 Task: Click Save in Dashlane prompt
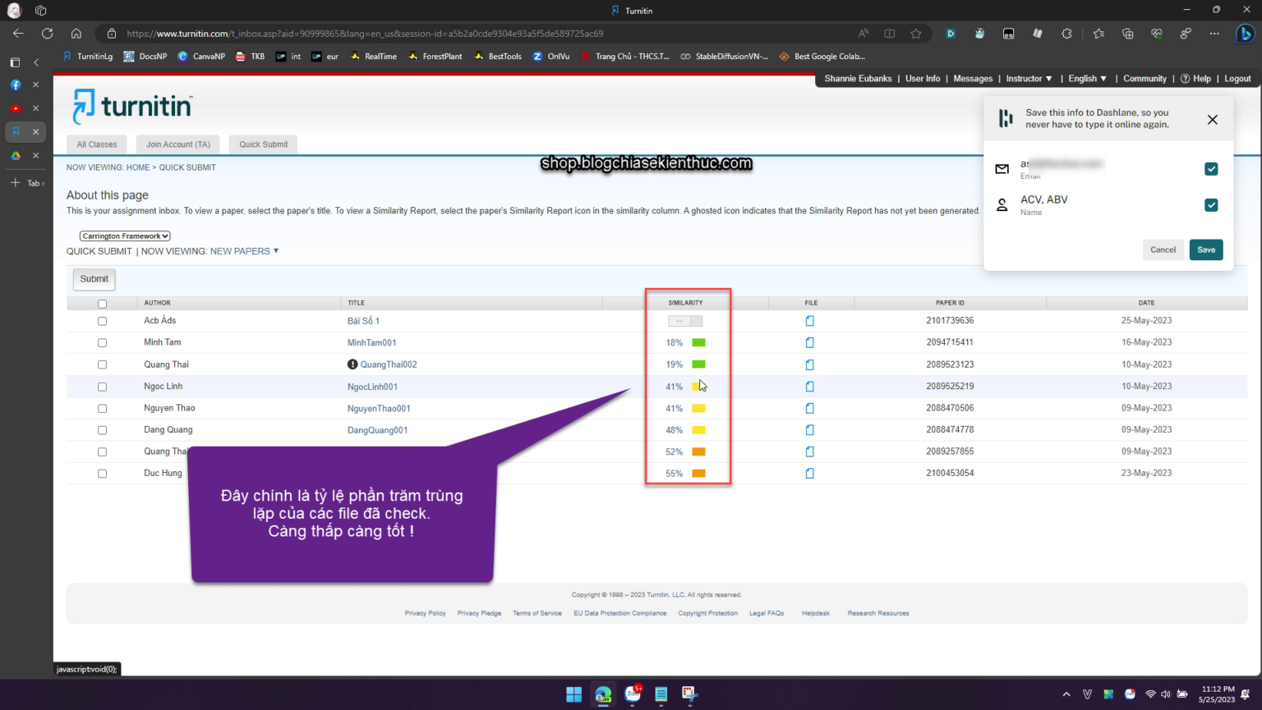click(x=1206, y=250)
